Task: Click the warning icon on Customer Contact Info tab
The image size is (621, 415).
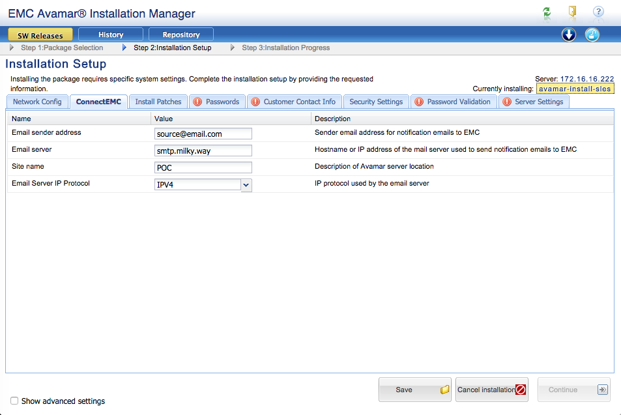Action: pyautogui.click(x=255, y=102)
